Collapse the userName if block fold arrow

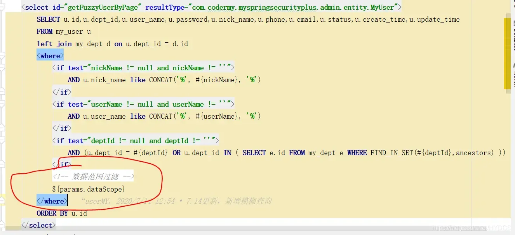pyautogui.click(x=3, y=104)
